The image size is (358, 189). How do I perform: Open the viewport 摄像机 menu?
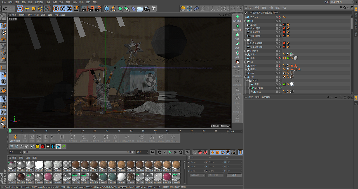point(22,15)
